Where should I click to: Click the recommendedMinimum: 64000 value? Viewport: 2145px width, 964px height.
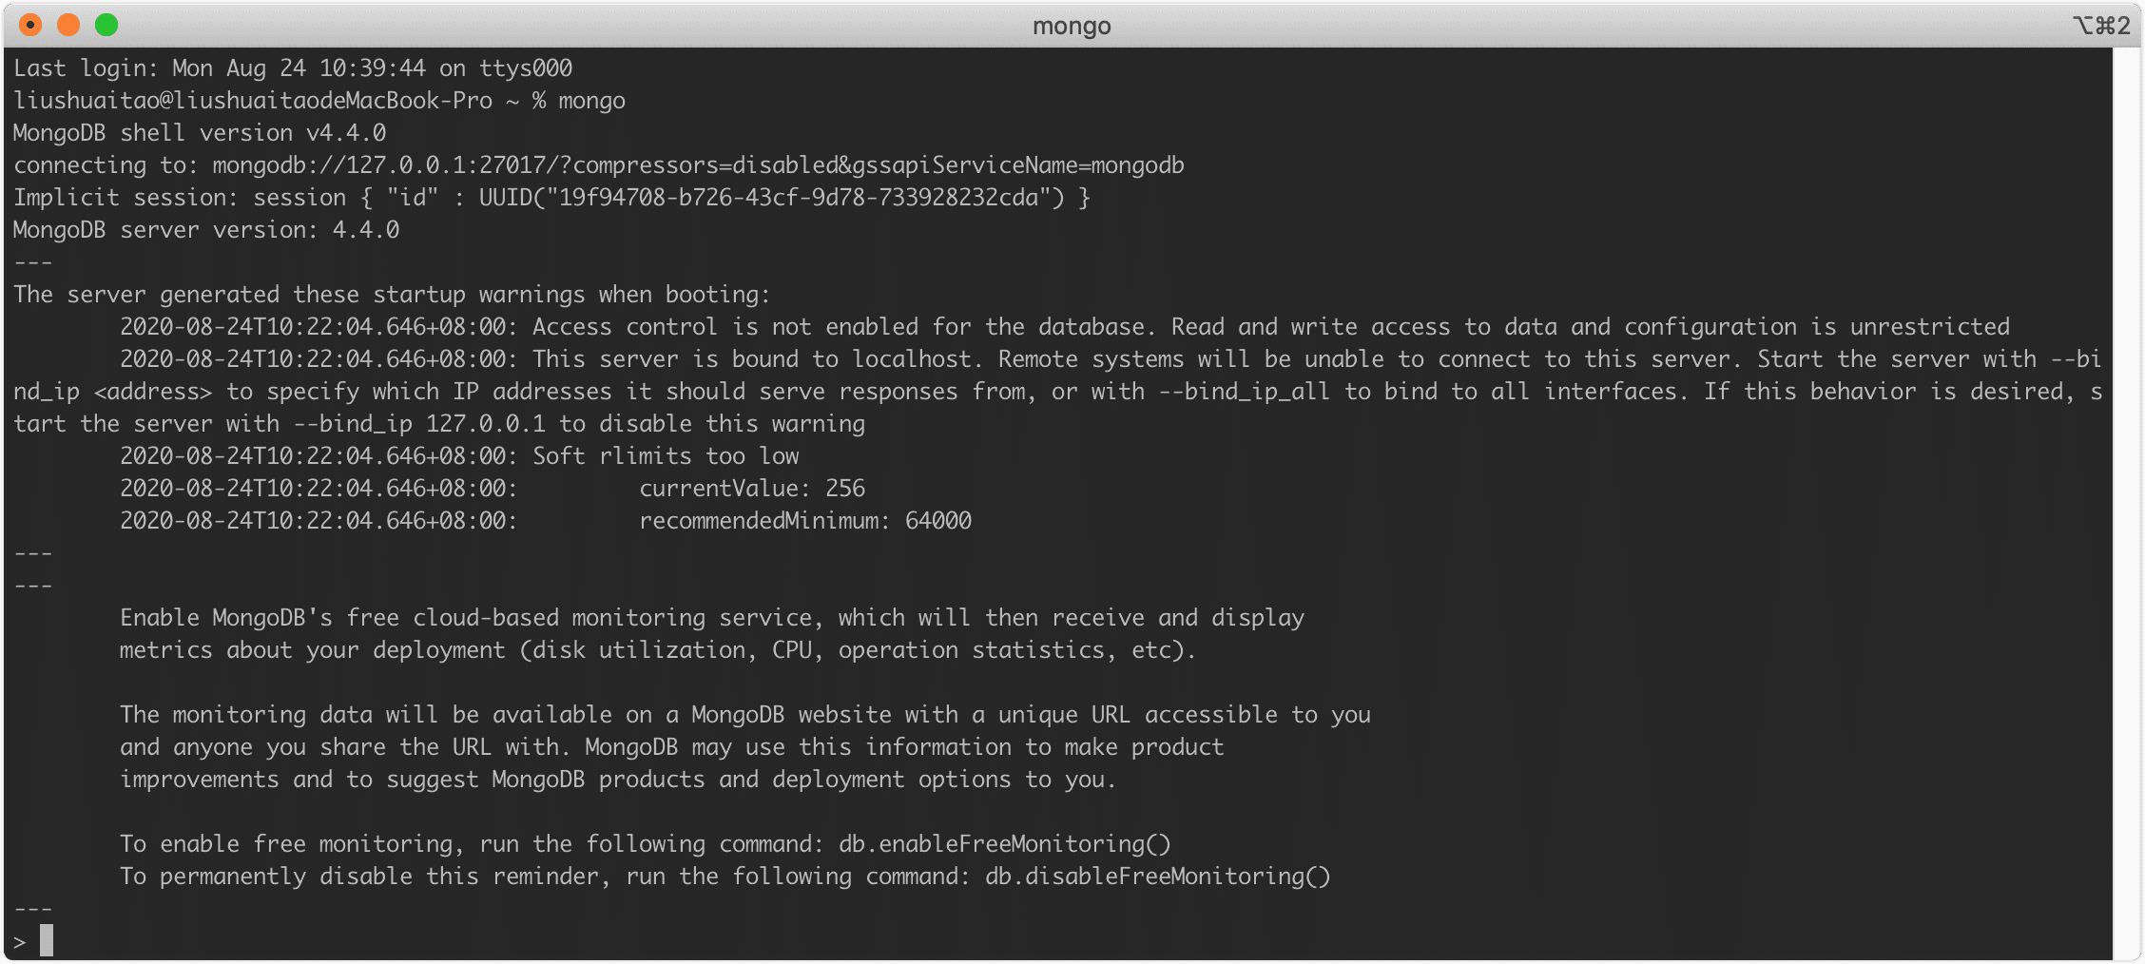pyautogui.click(x=805, y=521)
